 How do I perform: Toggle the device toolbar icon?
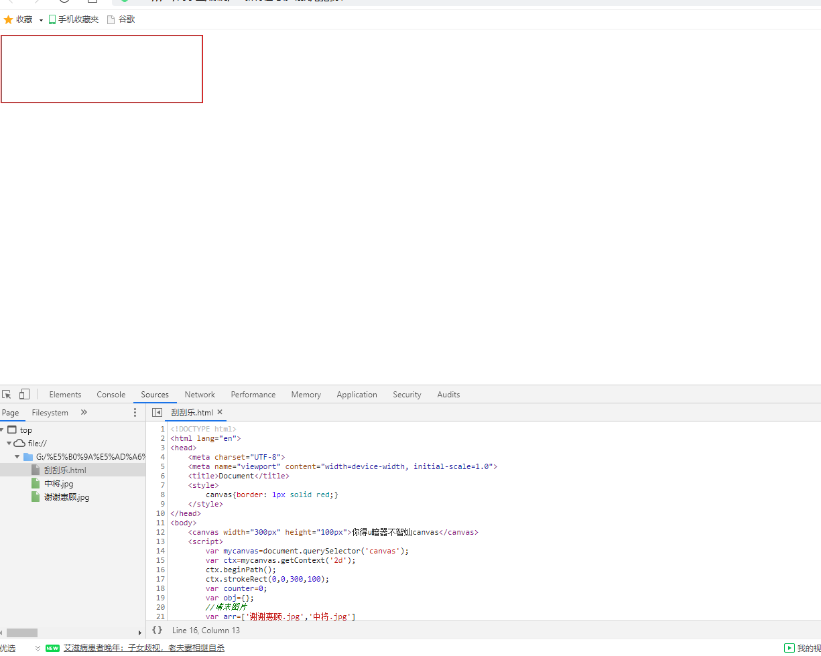coord(24,395)
